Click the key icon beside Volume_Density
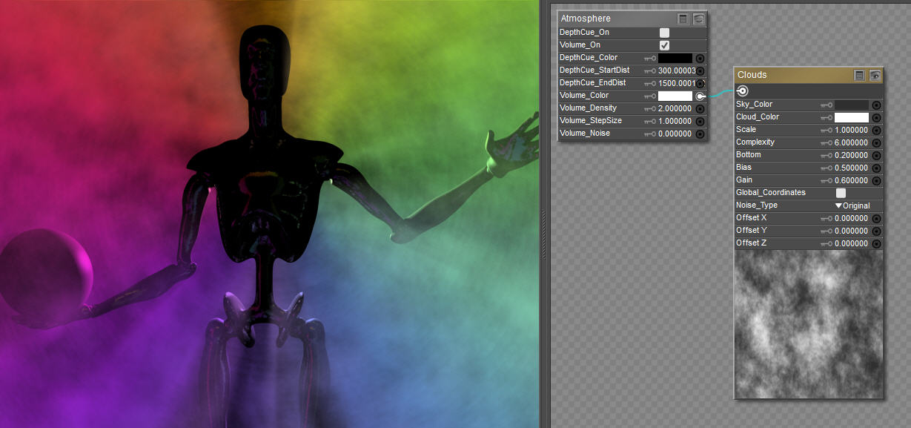The image size is (911, 428). point(650,109)
